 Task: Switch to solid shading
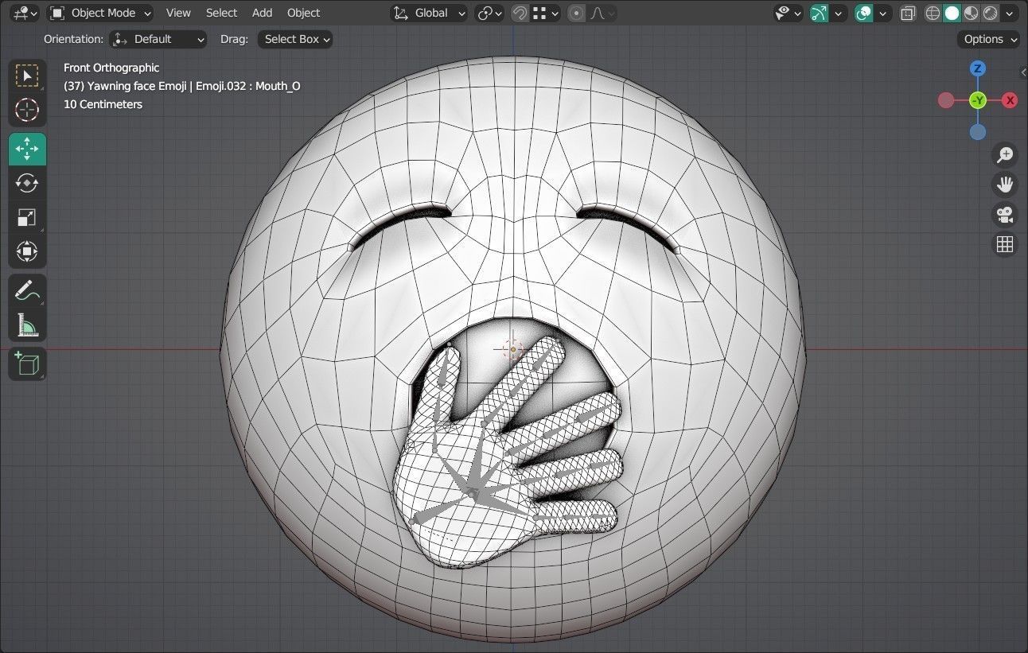pyautogui.click(x=952, y=13)
